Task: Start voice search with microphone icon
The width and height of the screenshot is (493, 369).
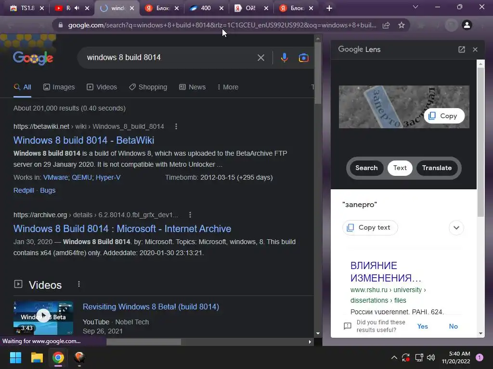Action: coord(284,58)
